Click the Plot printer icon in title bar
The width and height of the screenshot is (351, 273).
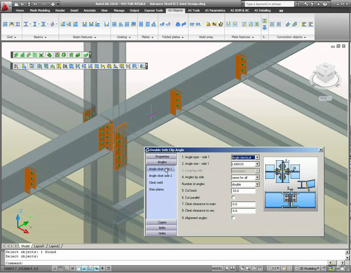(53, 4)
